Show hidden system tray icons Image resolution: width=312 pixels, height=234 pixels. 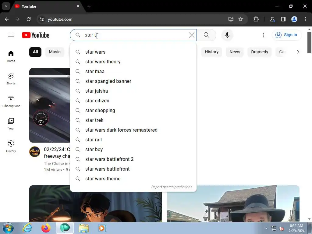coord(266,228)
